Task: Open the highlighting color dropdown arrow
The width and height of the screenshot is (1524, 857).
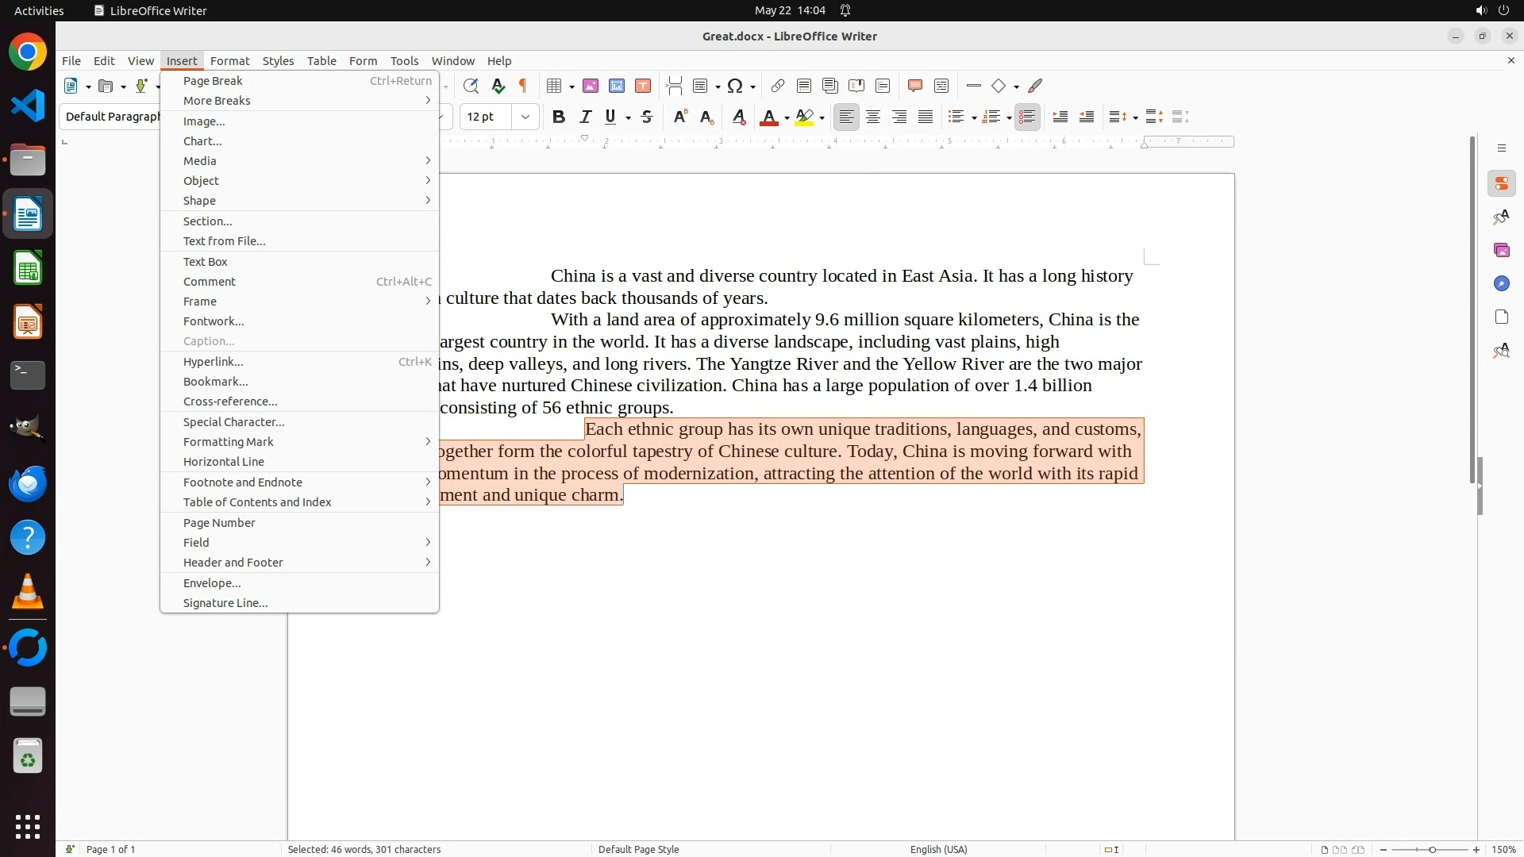Action: pos(822,117)
